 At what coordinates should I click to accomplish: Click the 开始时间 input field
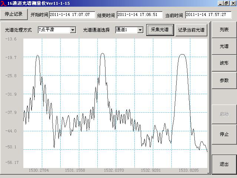point(72,15)
